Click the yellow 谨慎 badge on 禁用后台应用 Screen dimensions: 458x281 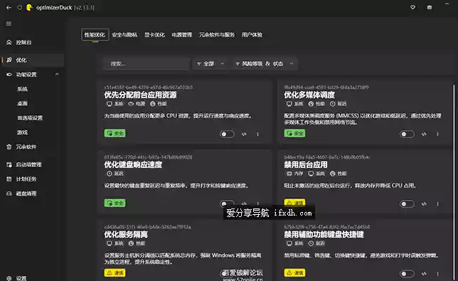[x=294, y=203]
